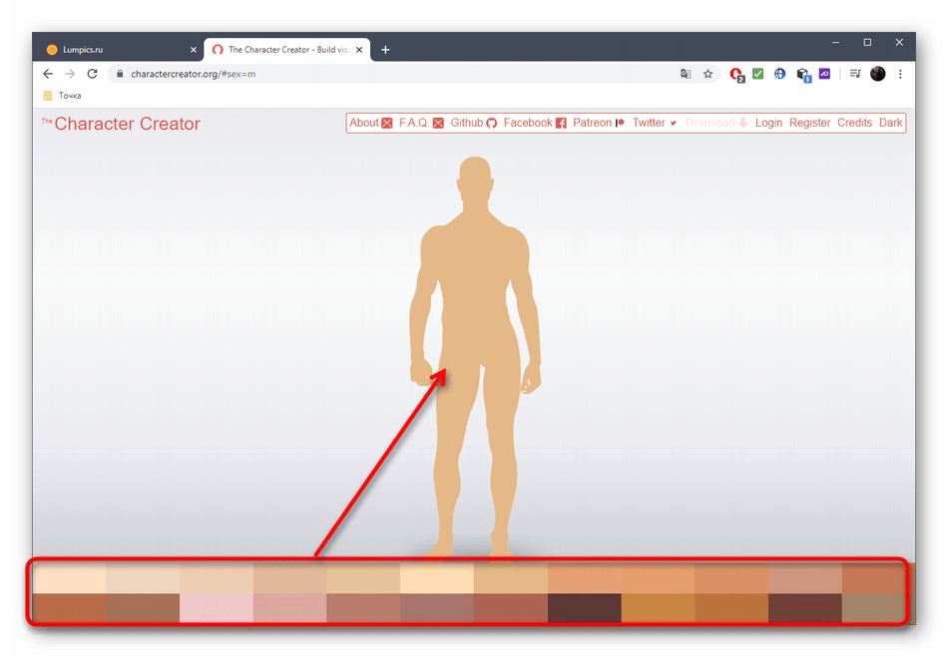Reload the Character Creator page
This screenshot has height=657, width=948.
pyautogui.click(x=93, y=74)
